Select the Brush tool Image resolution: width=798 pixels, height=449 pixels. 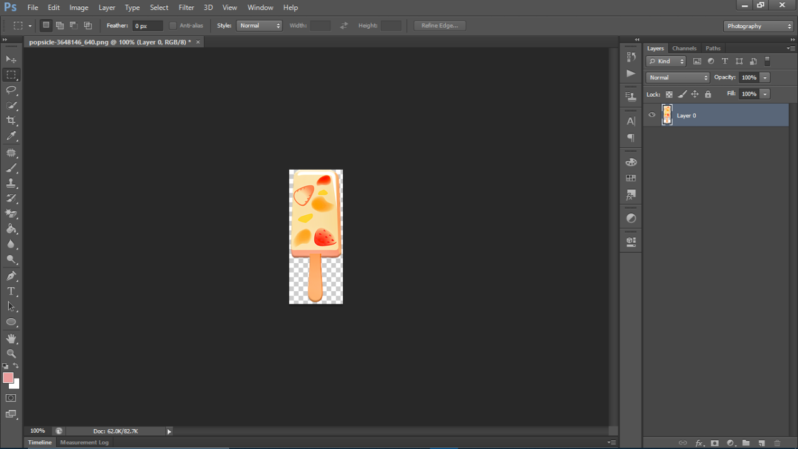pyautogui.click(x=11, y=168)
